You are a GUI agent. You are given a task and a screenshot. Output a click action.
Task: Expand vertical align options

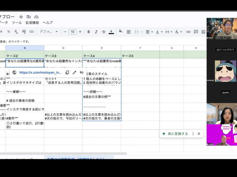tap(159, 32)
